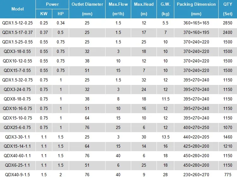Click the 13.5 gross weight cell

click(165, 137)
